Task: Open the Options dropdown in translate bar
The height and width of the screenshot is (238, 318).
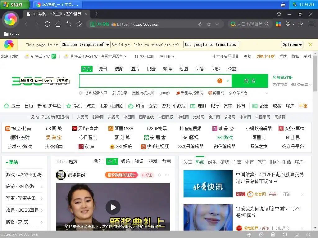Action: (x=292, y=45)
